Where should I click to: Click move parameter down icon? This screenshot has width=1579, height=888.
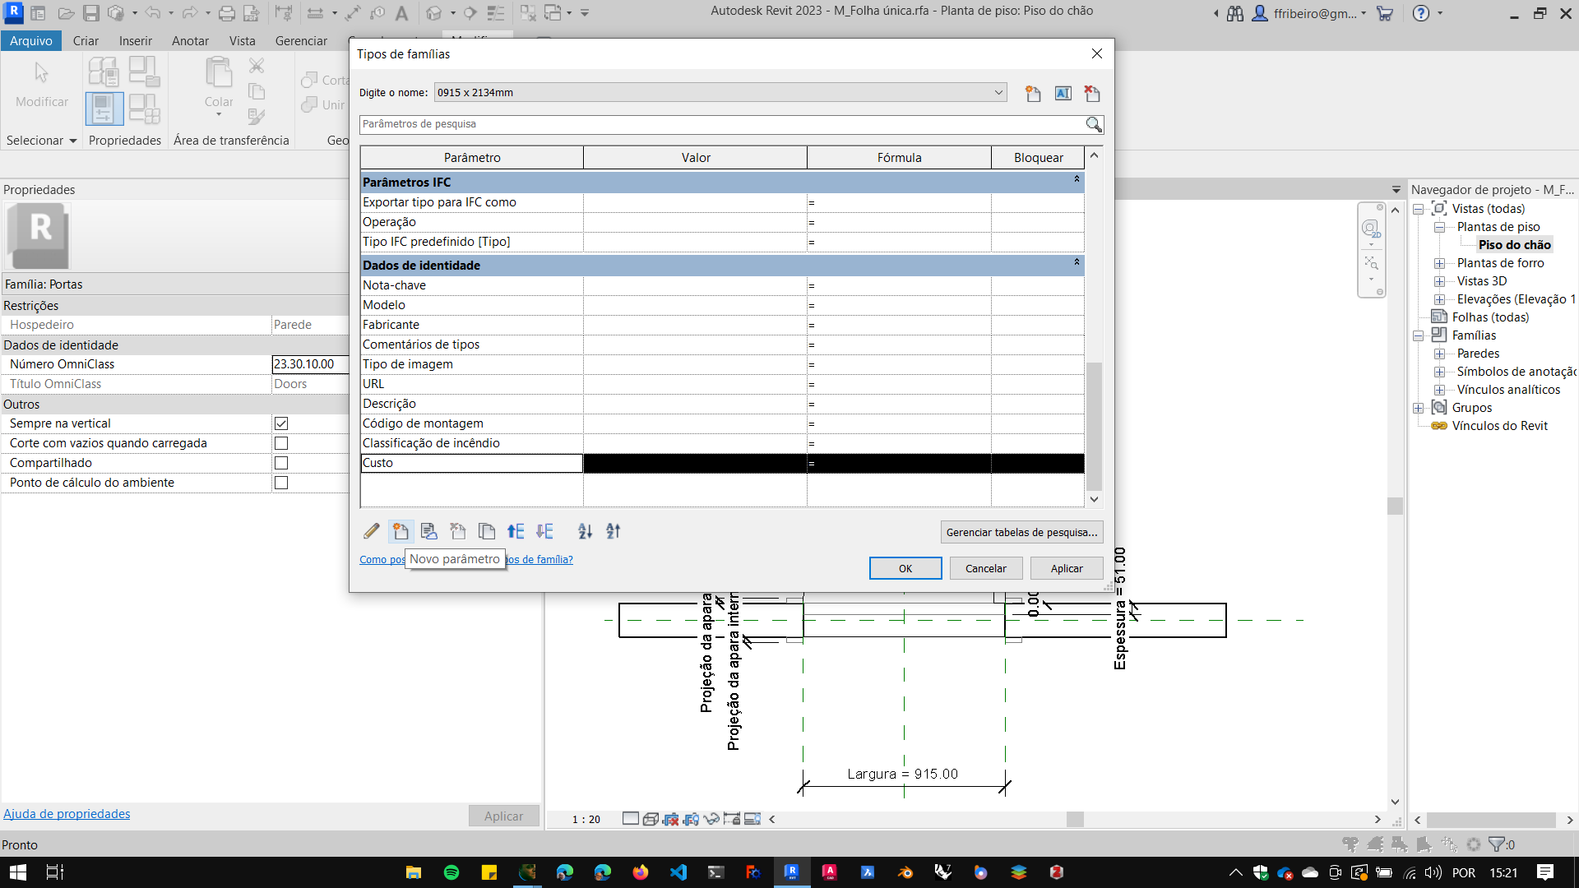(x=544, y=531)
